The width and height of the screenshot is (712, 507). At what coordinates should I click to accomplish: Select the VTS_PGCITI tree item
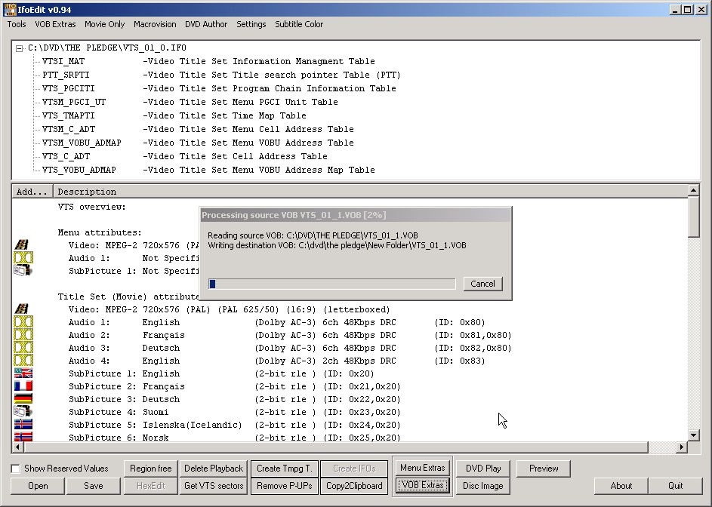tap(69, 88)
